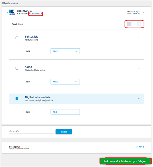153x167 pixels.
Task: Collapse the KROS Platforma item chevron
Action: 7,12
